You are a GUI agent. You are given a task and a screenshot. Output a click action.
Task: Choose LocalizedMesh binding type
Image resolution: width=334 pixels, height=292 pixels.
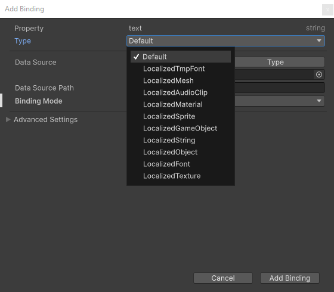pos(181,80)
